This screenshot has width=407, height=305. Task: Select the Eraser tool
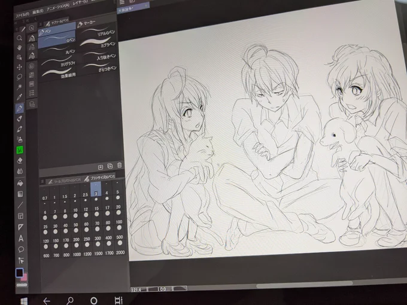(20, 161)
